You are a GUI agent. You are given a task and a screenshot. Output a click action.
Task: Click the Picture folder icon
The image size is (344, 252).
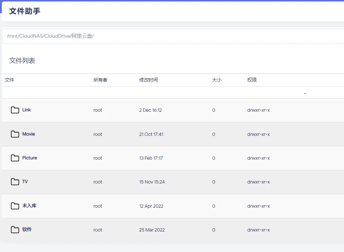point(15,158)
